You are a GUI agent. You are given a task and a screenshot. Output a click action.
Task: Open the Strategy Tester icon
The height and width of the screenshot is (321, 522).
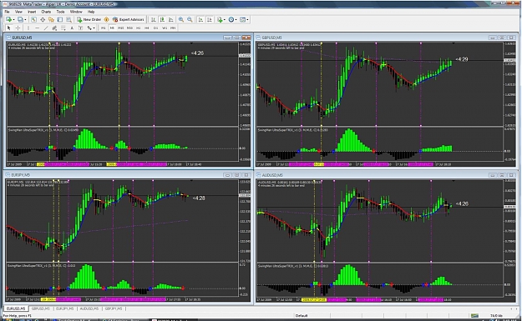[68, 20]
